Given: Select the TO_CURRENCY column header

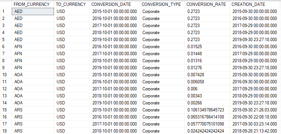Looking at the screenshot, I should click(71, 4).
